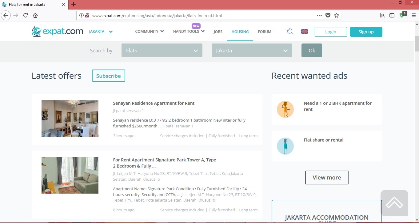Click the expat.com logo

click(58, 31)
